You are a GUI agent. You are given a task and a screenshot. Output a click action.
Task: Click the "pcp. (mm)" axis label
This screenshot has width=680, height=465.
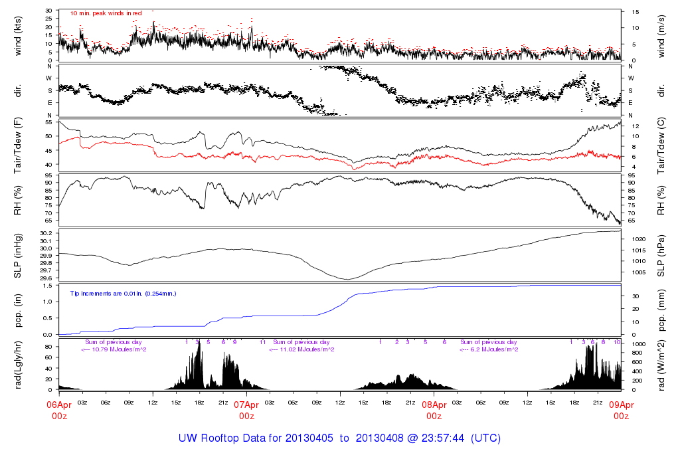(x=661, y=311)
